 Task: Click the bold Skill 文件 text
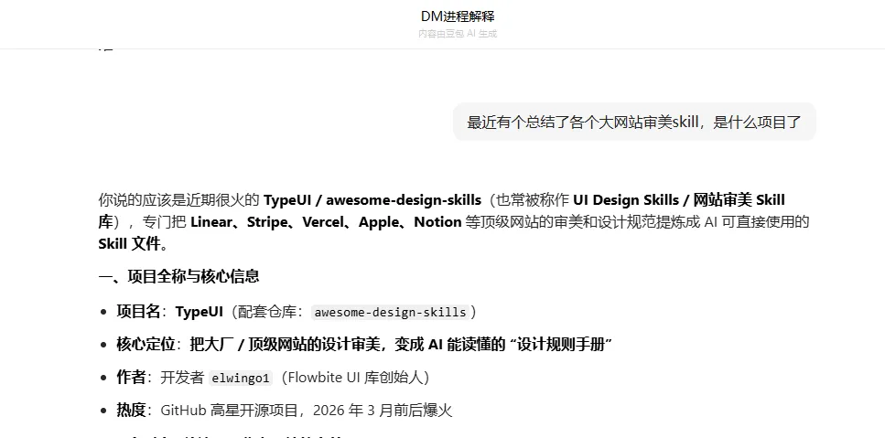coord(129,244)
